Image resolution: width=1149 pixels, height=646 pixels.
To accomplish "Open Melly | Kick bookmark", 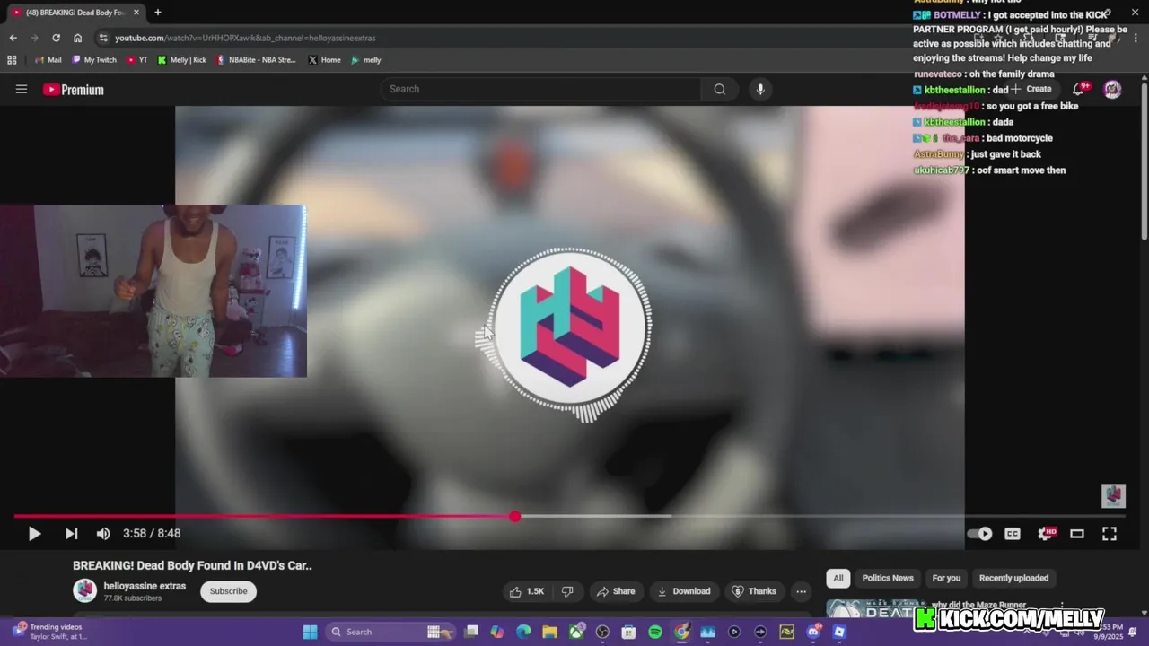I will pyautogui.click(x=181, y=60).
